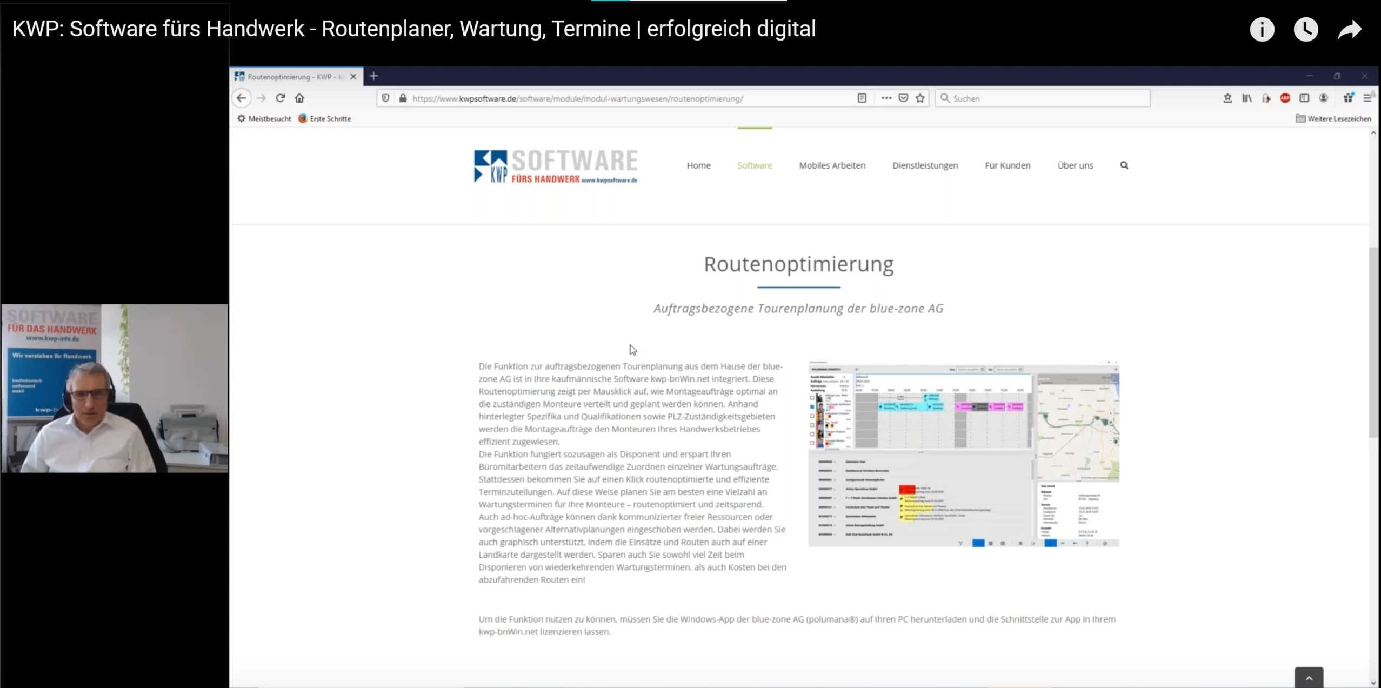
Task: Expand Weitere Lesezeichen bookmarks folder
Action: click(x=1333, y=118)
